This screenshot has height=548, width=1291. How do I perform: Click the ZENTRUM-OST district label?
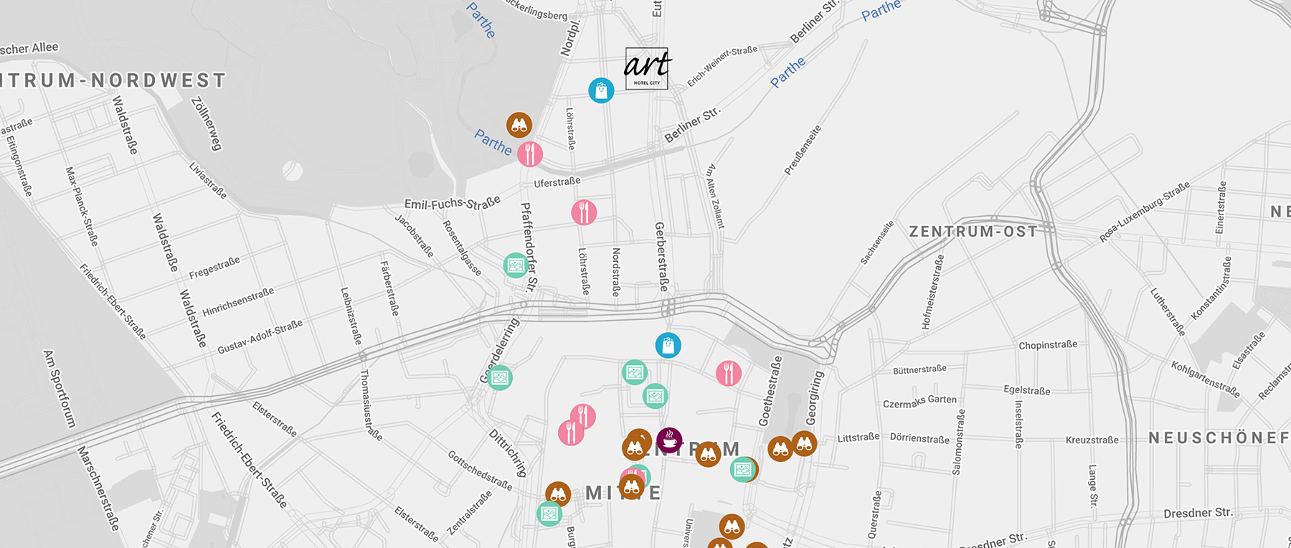coord(973,232)
